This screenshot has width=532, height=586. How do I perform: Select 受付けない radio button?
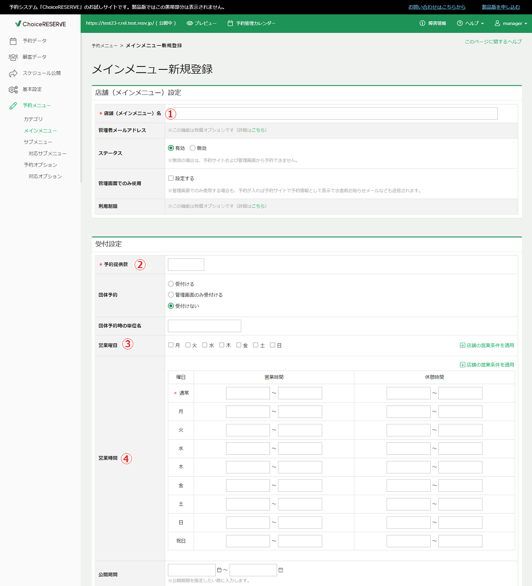coord(171,306)
